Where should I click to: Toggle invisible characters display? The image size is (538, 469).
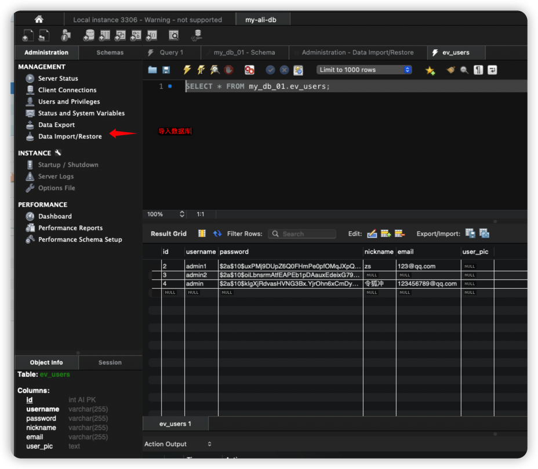478,70
